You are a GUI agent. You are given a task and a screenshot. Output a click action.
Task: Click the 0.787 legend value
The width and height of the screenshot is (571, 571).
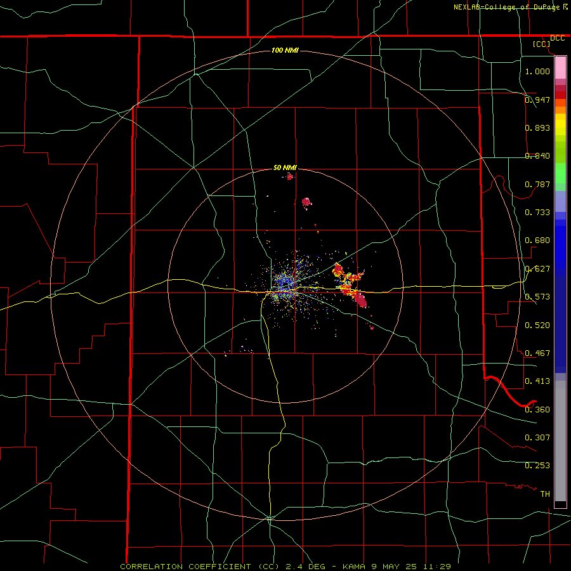537,184
